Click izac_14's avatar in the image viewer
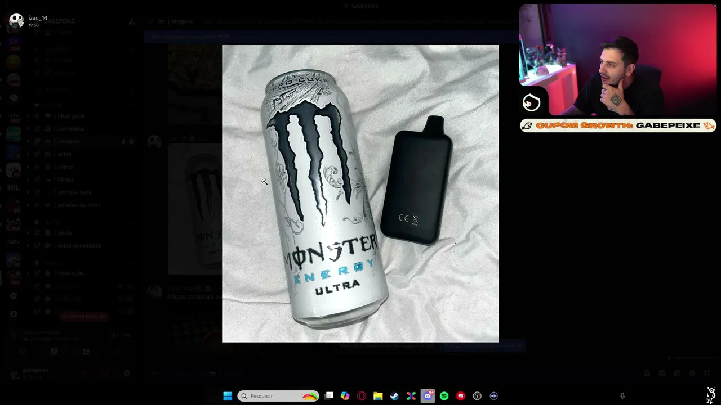This screenshot has height=405, width=721. (16, 21)
